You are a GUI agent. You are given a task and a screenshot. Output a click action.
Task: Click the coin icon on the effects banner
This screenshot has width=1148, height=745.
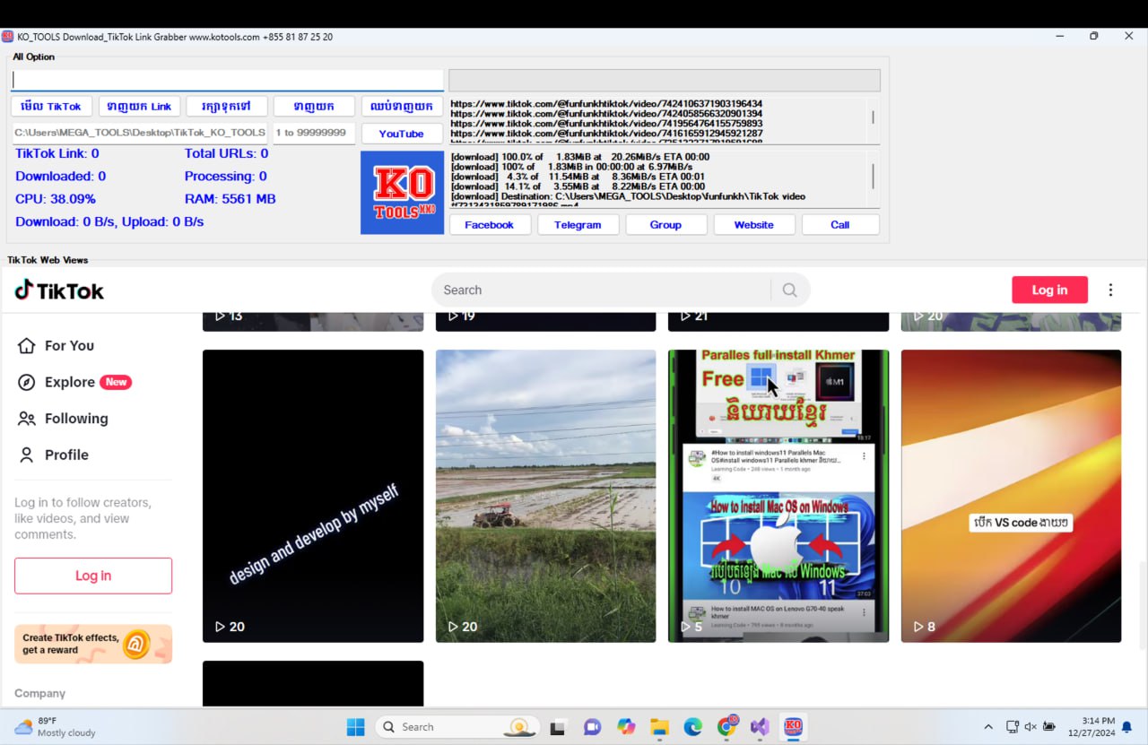tap(136, 643)
